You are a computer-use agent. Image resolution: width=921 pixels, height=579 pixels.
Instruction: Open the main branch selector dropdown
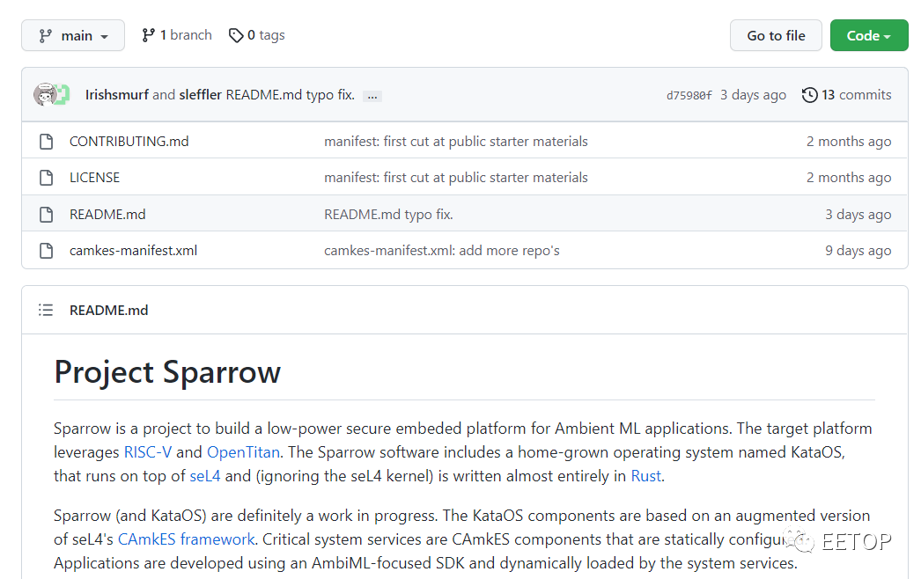point(73,35)
